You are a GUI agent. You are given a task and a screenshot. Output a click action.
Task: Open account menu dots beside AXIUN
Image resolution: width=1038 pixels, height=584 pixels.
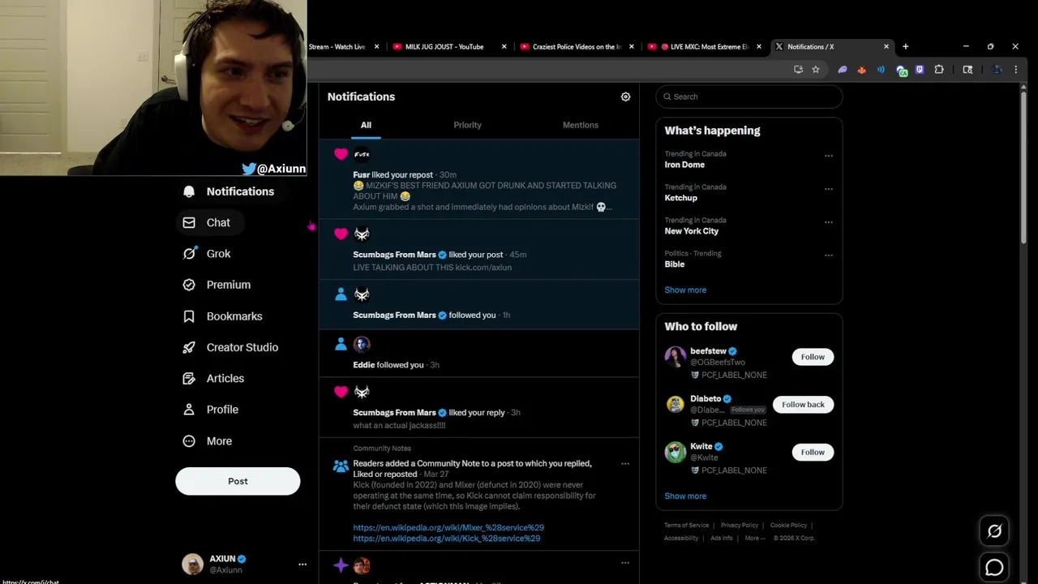[x=302, y=565]
